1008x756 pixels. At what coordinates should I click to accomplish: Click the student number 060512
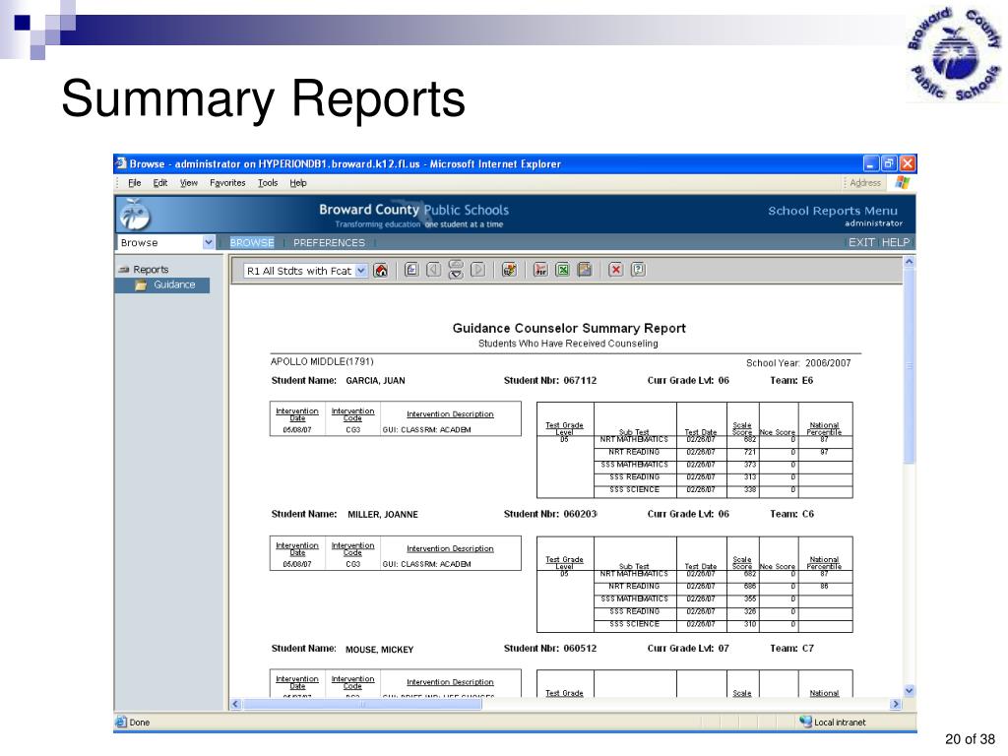tap(580, 648)
